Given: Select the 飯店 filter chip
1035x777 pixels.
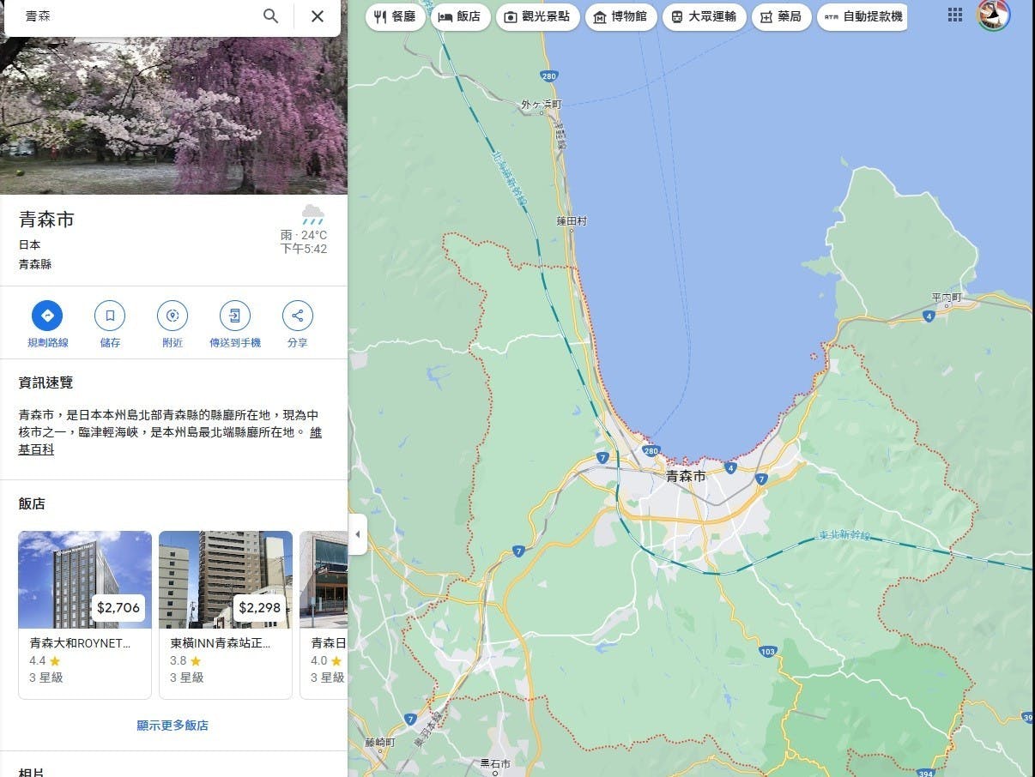Looking at the screenshot, I should click(461, 16).
